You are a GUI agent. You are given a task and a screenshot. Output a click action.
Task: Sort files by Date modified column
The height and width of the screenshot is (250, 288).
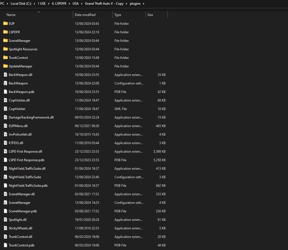click(85, 15)
